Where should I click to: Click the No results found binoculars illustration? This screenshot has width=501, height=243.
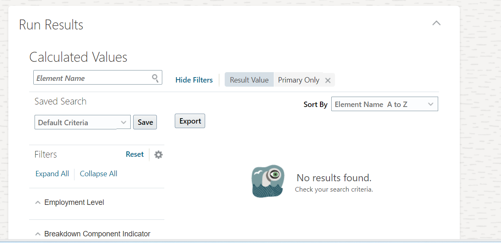click(268, 181)
